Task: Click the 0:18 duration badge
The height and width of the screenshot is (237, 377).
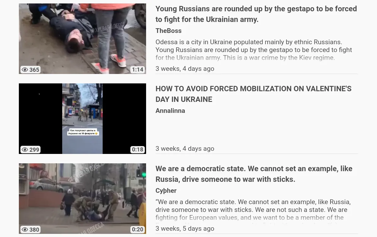Action: [138, 150]
